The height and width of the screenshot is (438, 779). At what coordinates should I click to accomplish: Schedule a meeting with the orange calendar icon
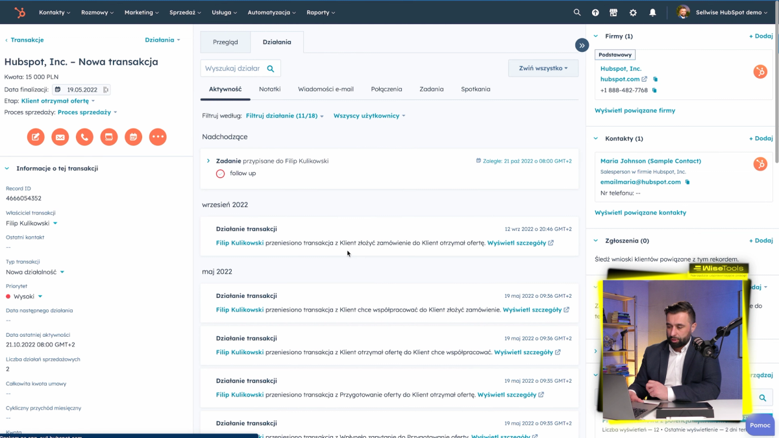pos(133,137)
